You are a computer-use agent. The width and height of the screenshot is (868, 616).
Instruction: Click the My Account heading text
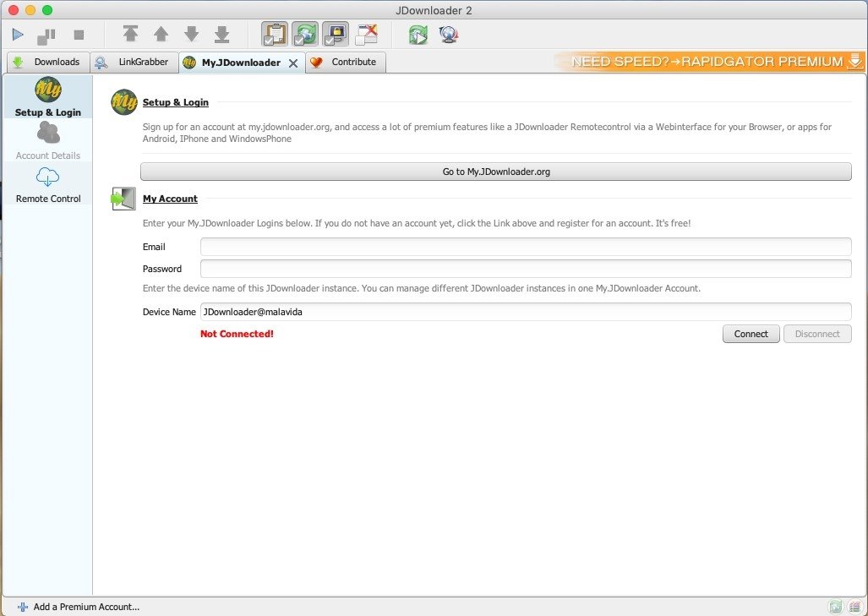[170, 199]
